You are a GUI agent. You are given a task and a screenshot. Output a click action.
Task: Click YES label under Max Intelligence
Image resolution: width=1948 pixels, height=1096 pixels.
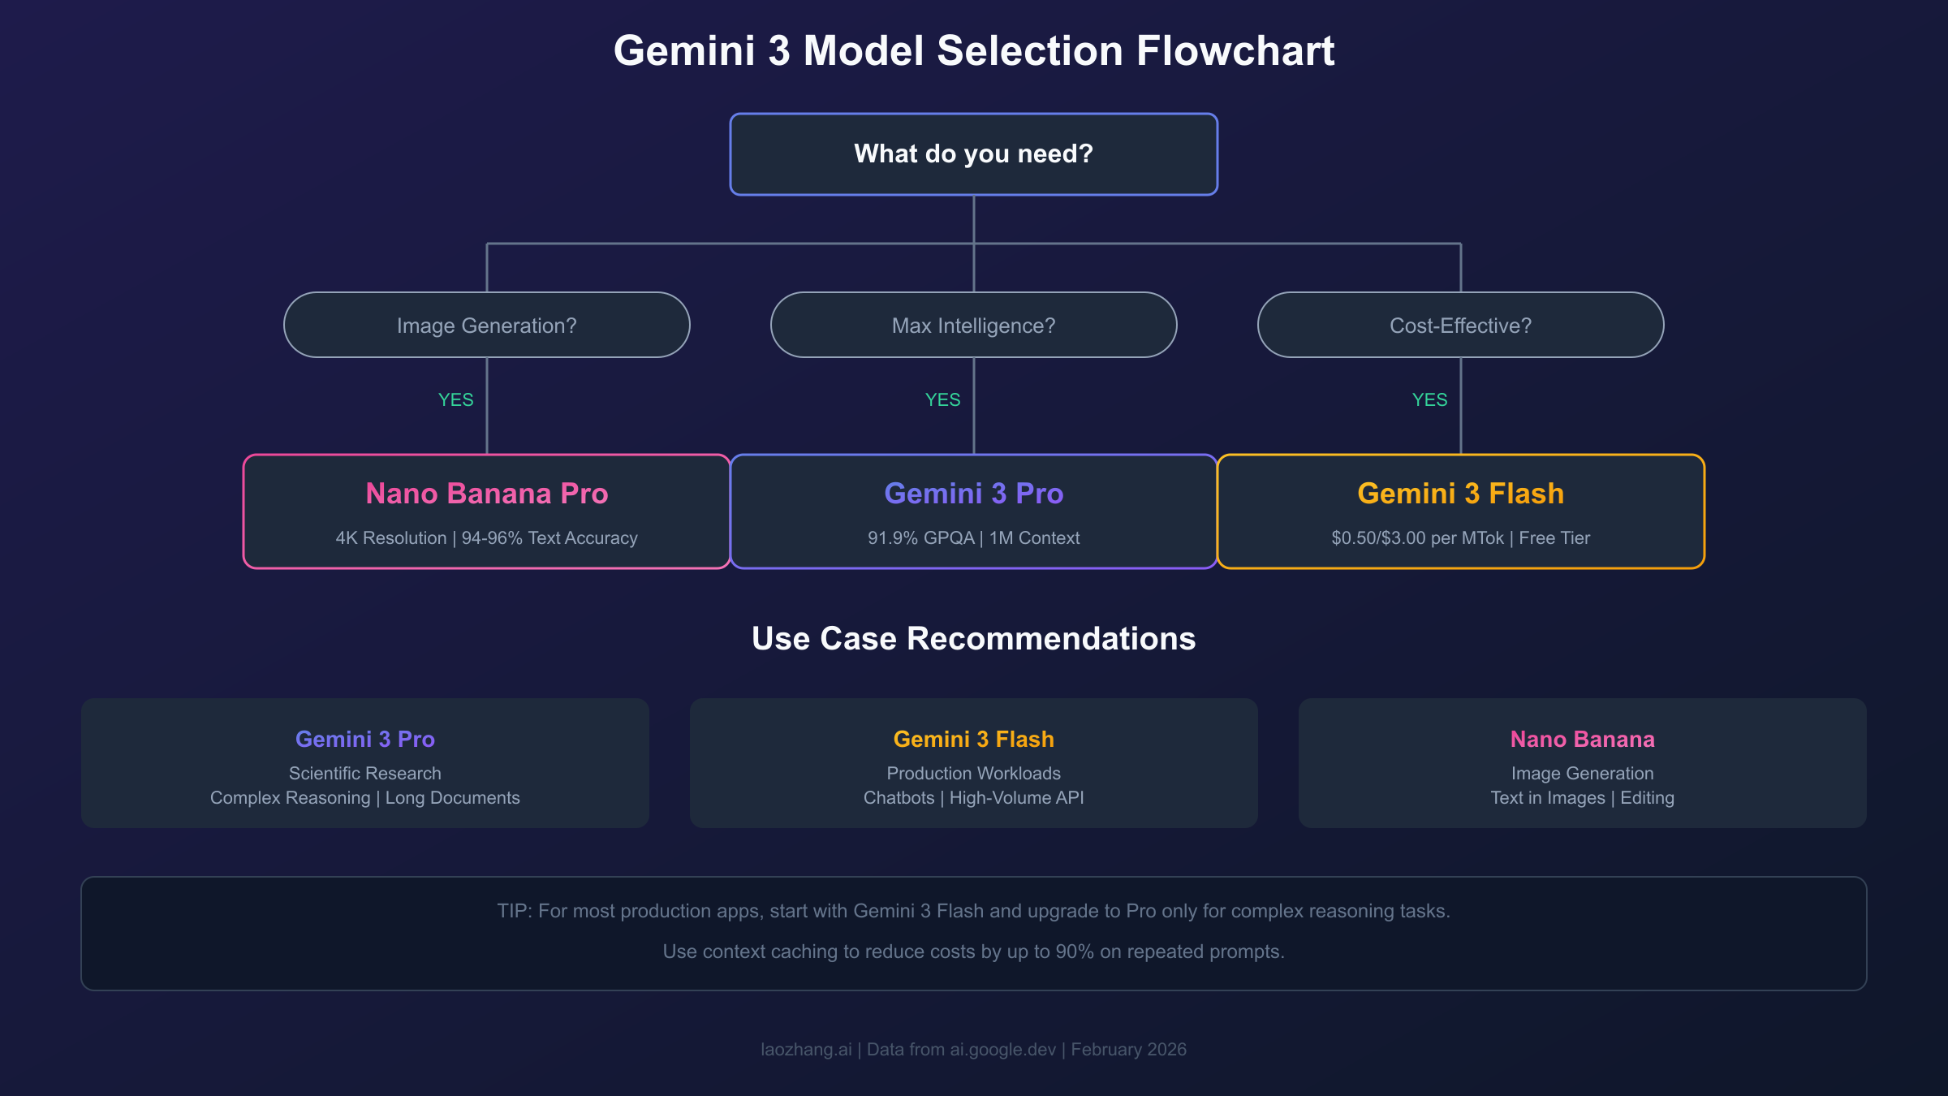(x=942, y=399)
